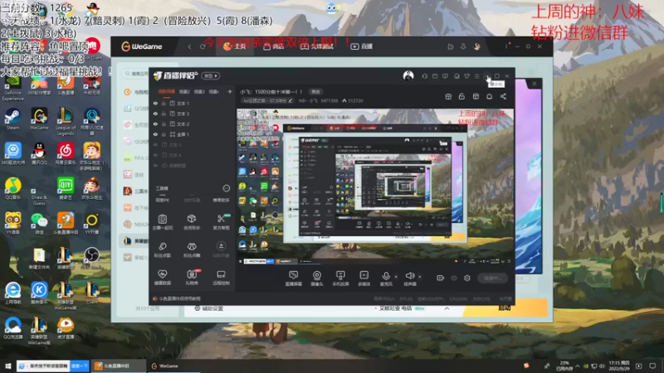Open streaming settings gear icon
The image size is (664, 373).
coord(467,278)
